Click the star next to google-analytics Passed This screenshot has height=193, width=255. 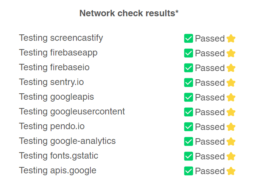click(231, 142)
